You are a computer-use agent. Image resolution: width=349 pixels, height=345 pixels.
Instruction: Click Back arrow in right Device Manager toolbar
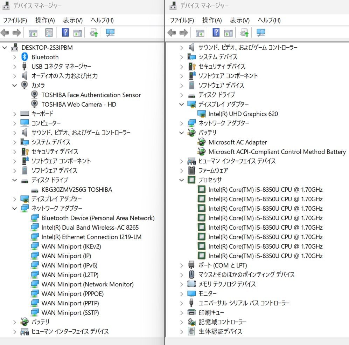(x=172, y=33)
